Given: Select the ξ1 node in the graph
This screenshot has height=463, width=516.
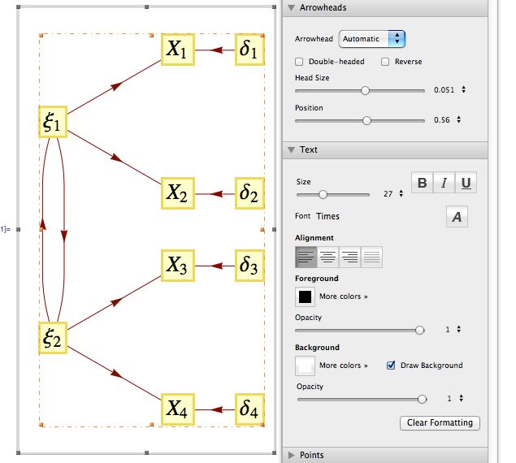Looking at the screenshot, I should pos(53,122).
